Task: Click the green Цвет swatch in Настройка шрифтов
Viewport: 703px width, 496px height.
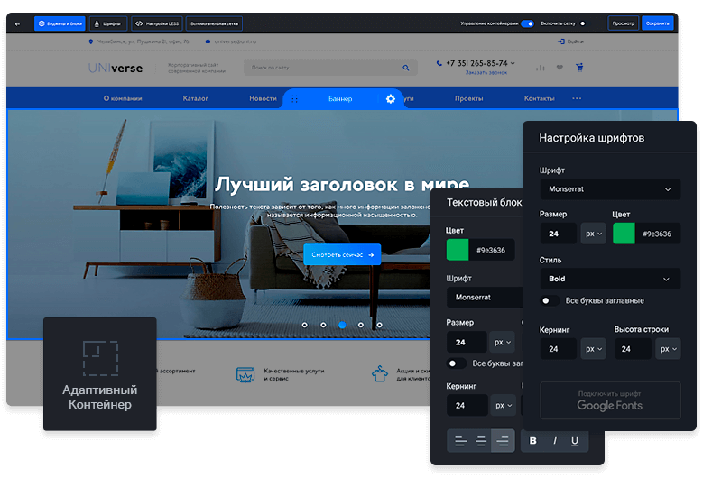Action: coord(624,234)
